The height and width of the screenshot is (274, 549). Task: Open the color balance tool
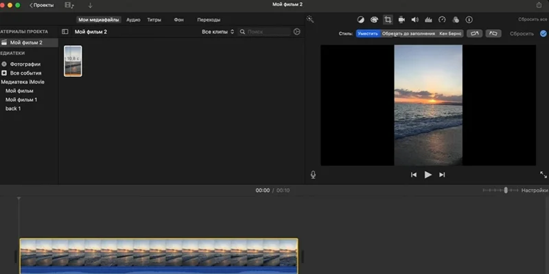pos(361,20)
